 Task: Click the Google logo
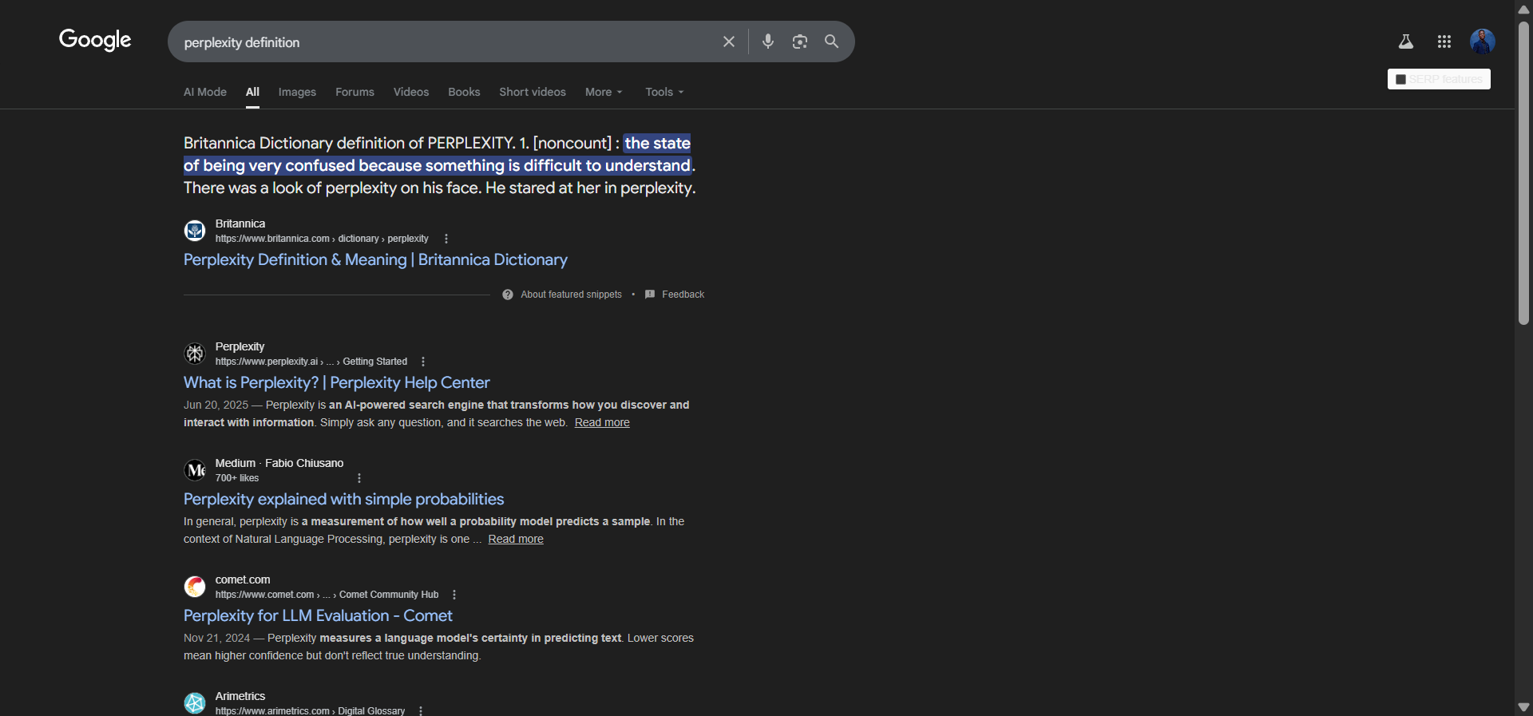(x=95, y=40)
